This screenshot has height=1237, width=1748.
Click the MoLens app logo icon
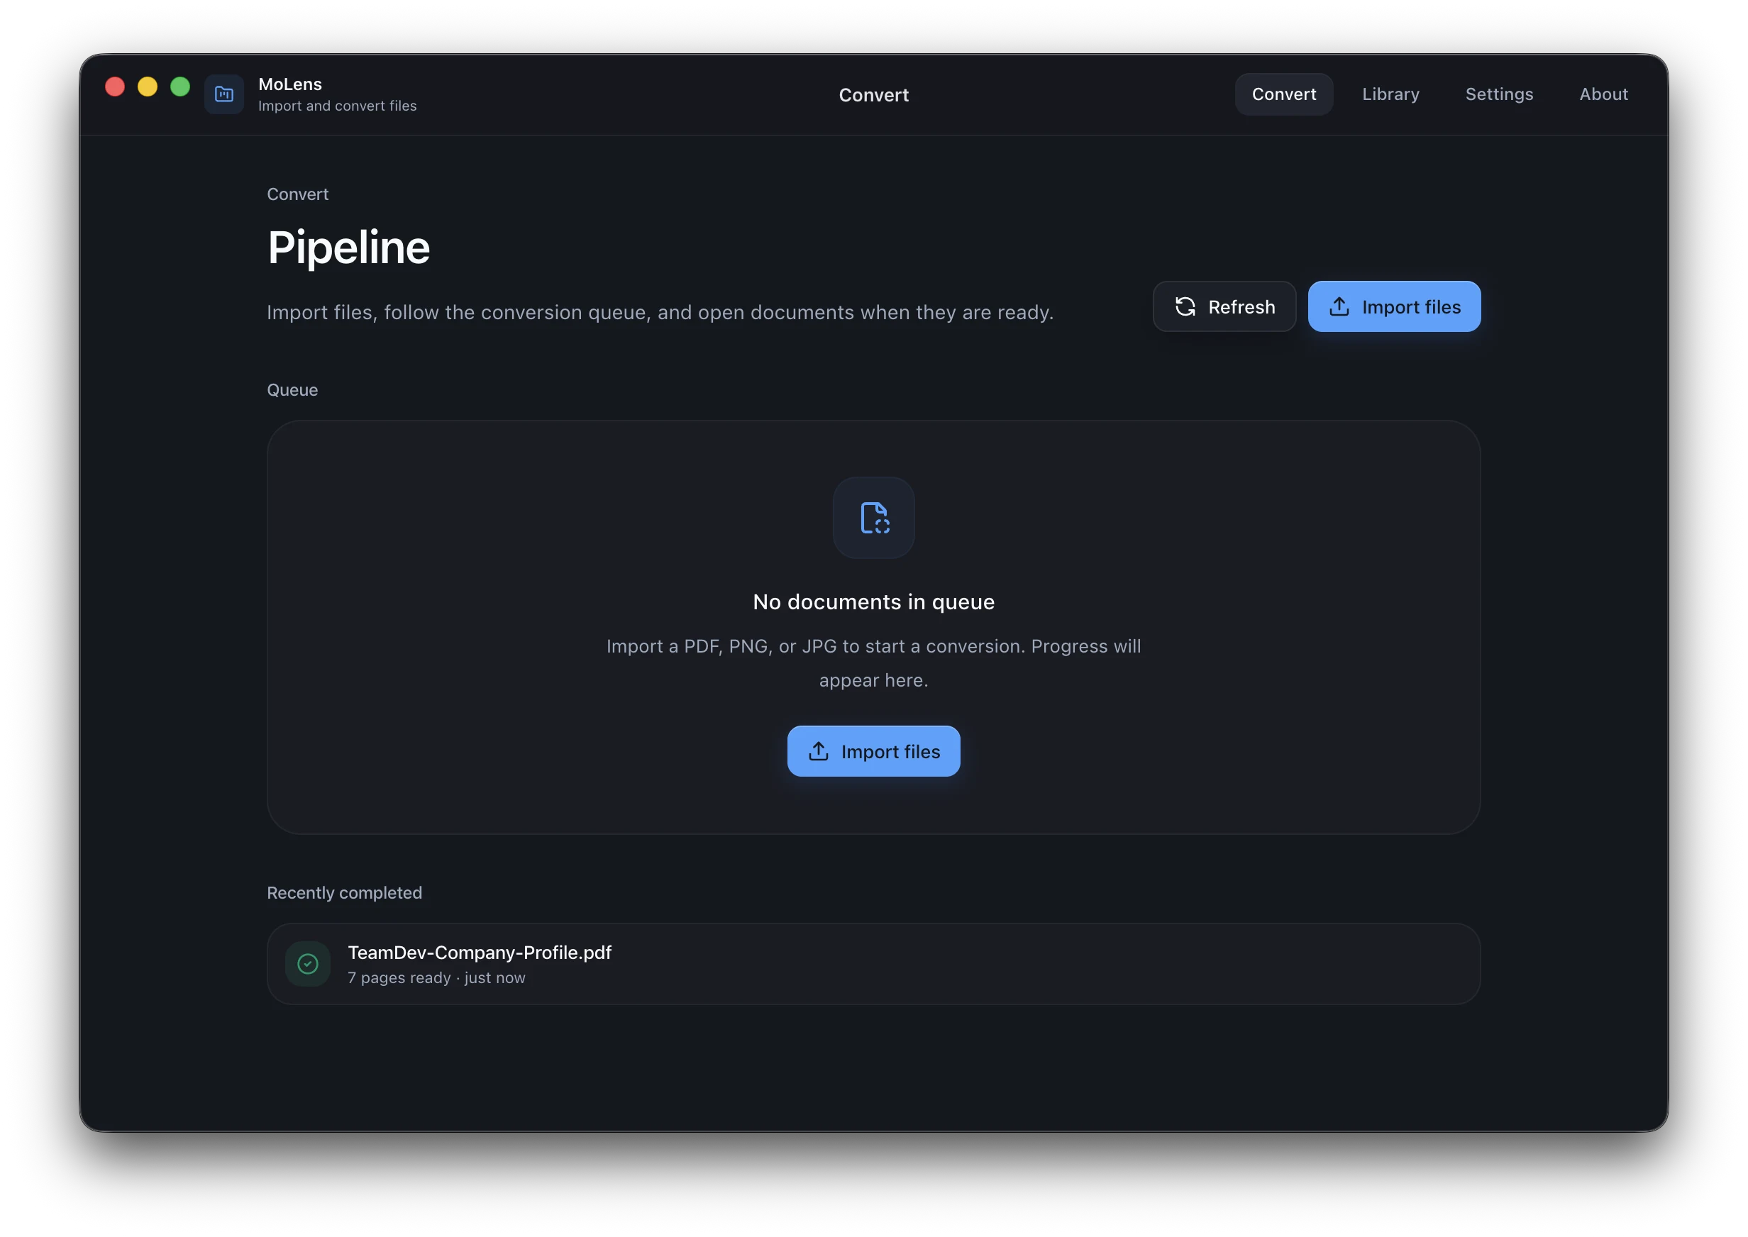click(224, 94)
